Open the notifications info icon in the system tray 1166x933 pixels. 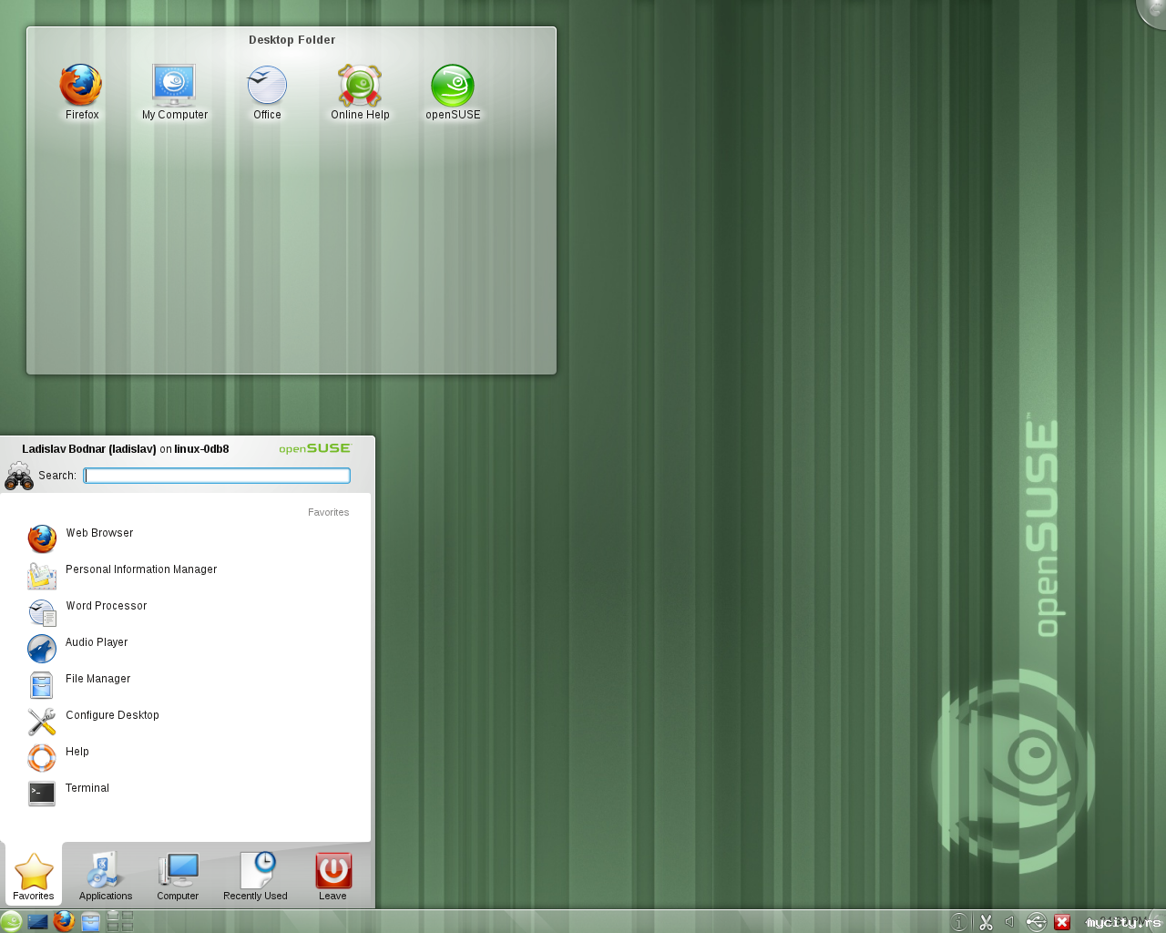pos(958,922)
